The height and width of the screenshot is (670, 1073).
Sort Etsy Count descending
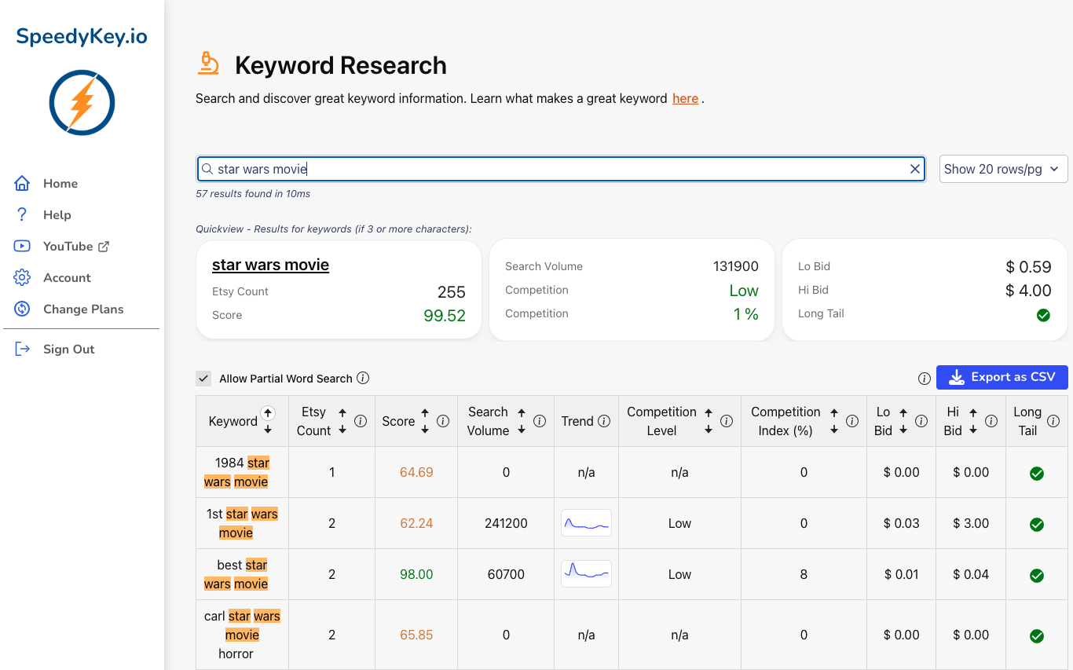click(342, 430)
